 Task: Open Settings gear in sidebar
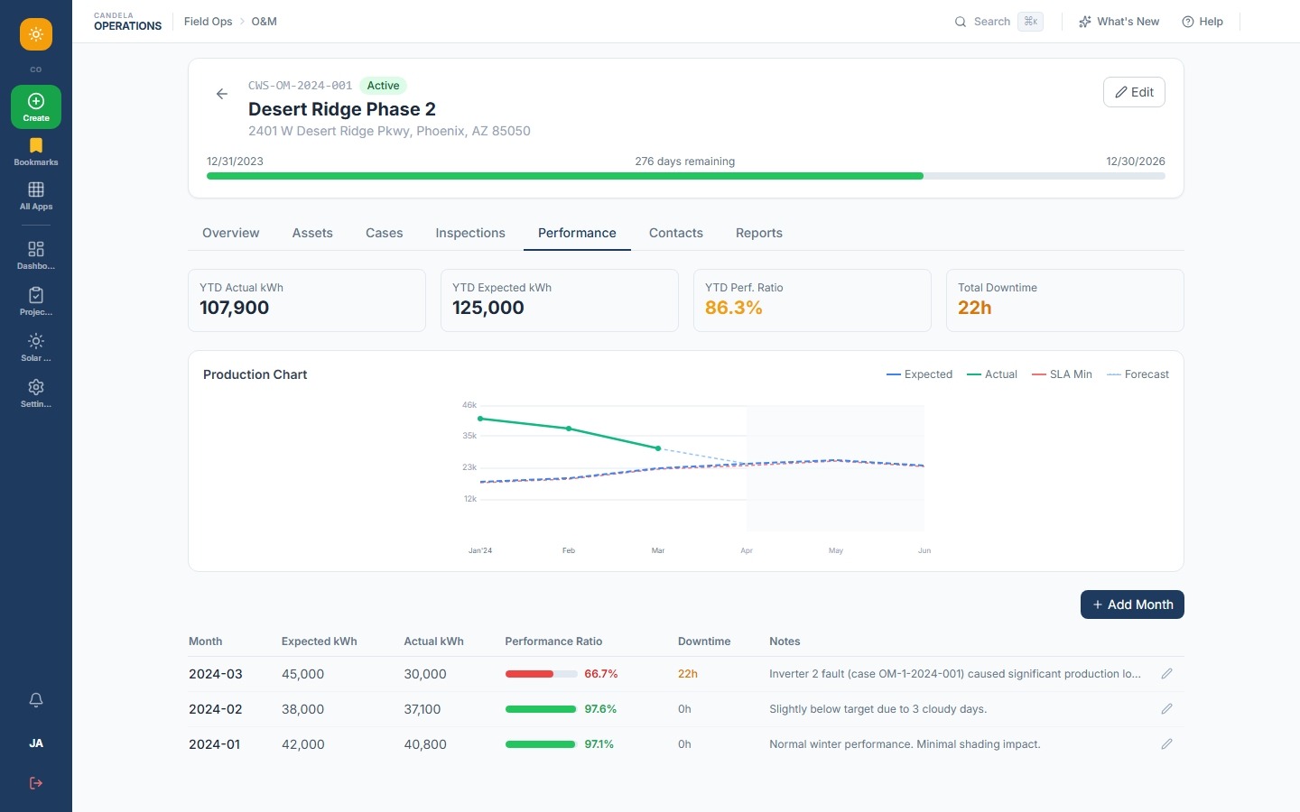(36, 393)
